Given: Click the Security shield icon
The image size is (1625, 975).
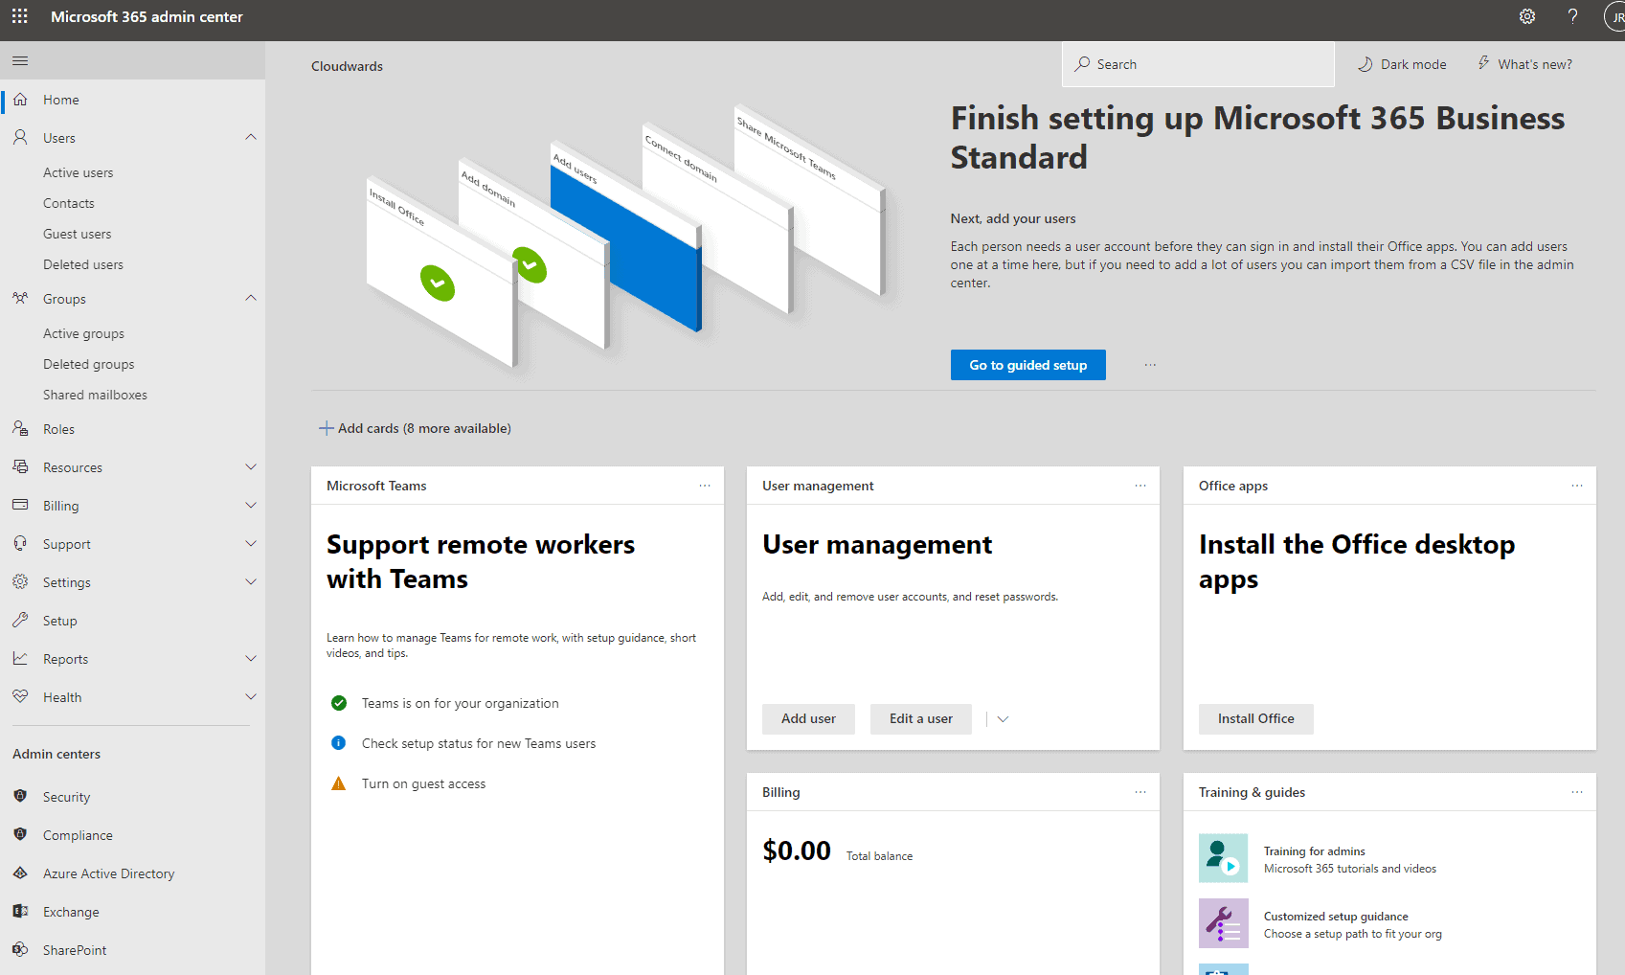Looking at the screenshot, I should 20,796.
